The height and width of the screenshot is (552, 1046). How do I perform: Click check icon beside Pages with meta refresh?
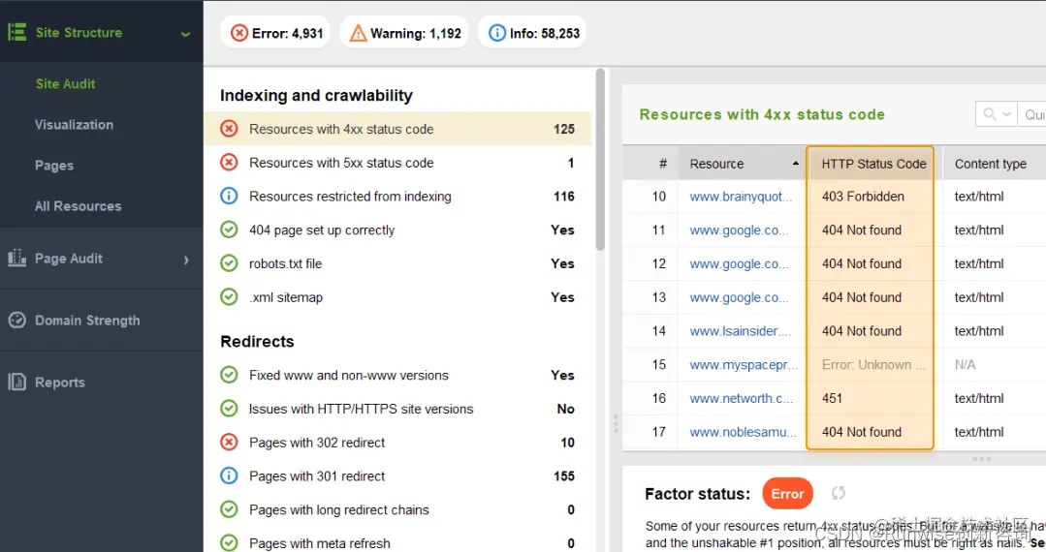(229, 543)
